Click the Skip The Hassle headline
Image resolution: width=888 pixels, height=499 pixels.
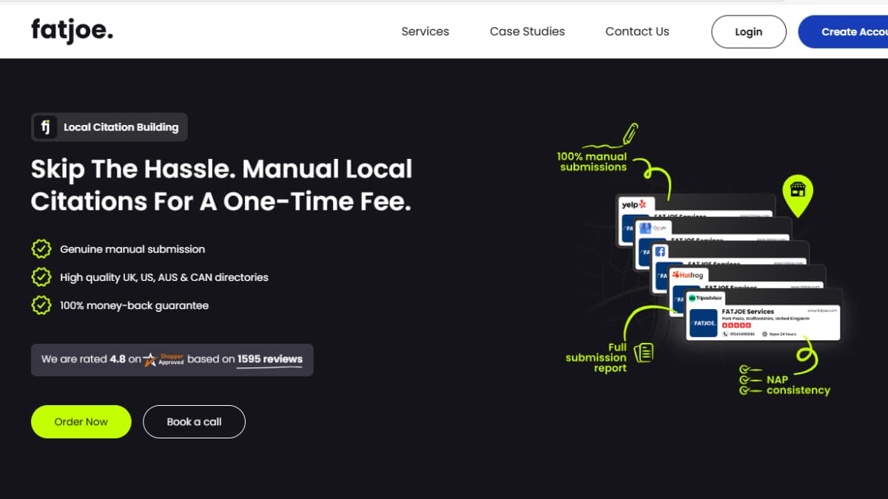click(221, 185)
